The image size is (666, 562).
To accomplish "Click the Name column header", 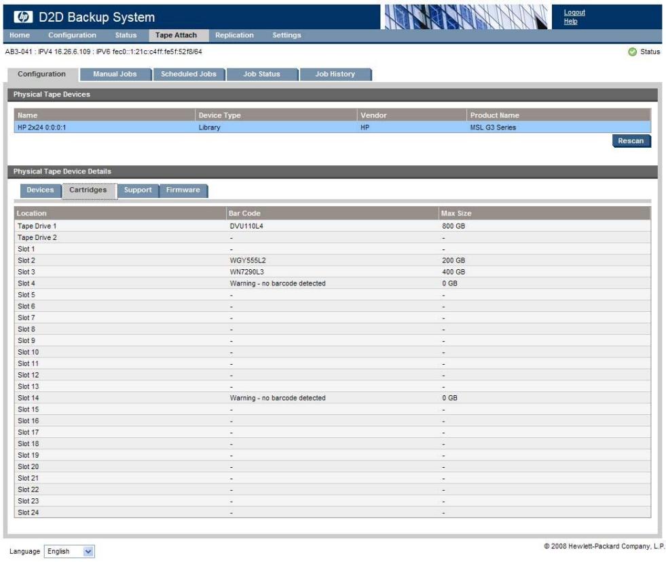I will [x=105, y=115].
